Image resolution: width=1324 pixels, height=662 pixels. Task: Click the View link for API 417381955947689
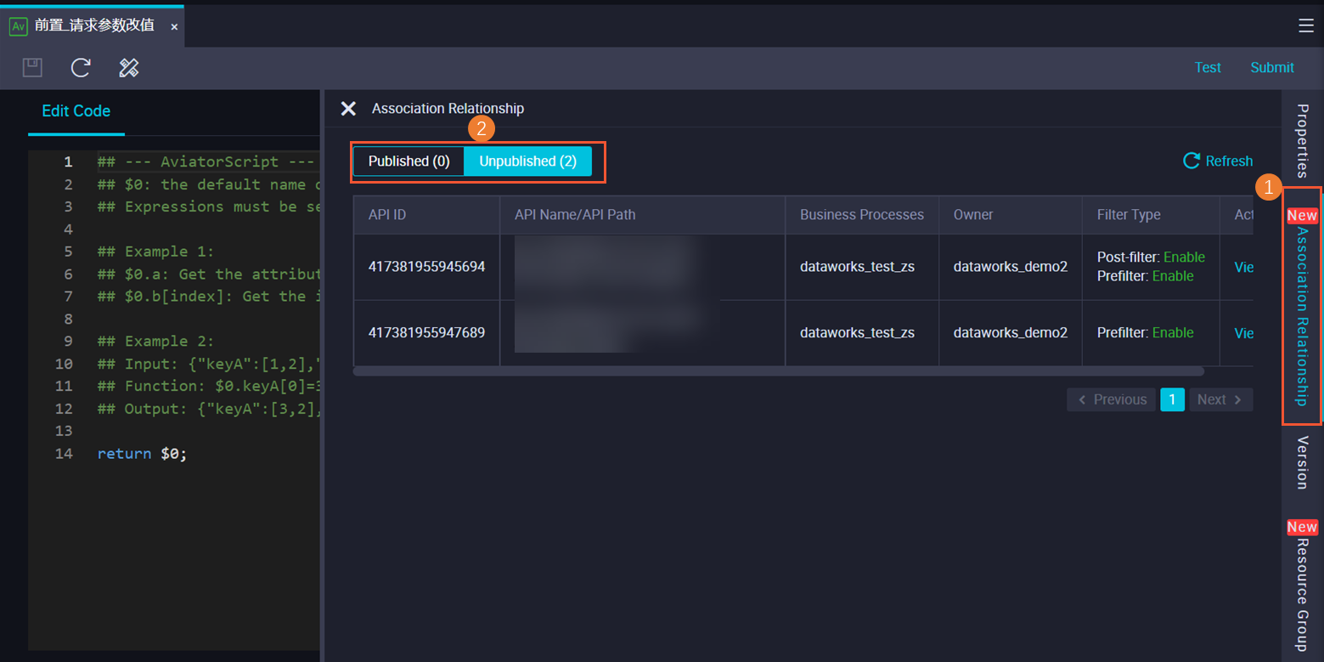1243,333
